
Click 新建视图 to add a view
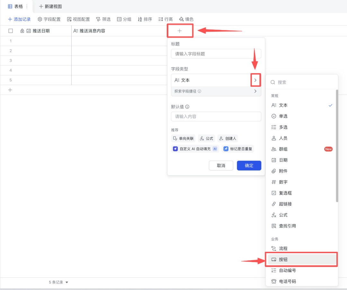[50, 6]
